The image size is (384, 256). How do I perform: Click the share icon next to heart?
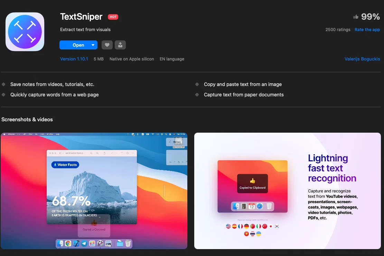120,45
